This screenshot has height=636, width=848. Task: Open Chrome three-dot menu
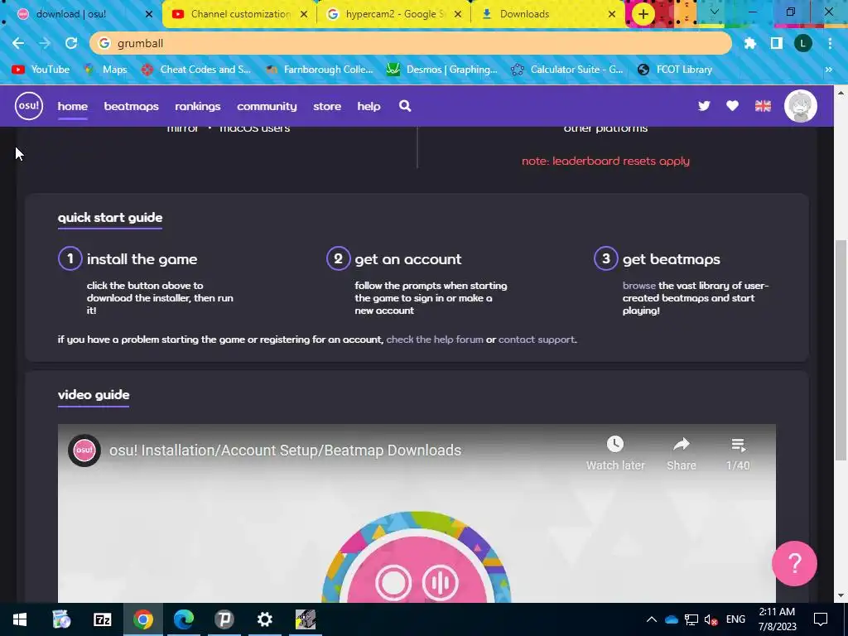click(830, 43)
